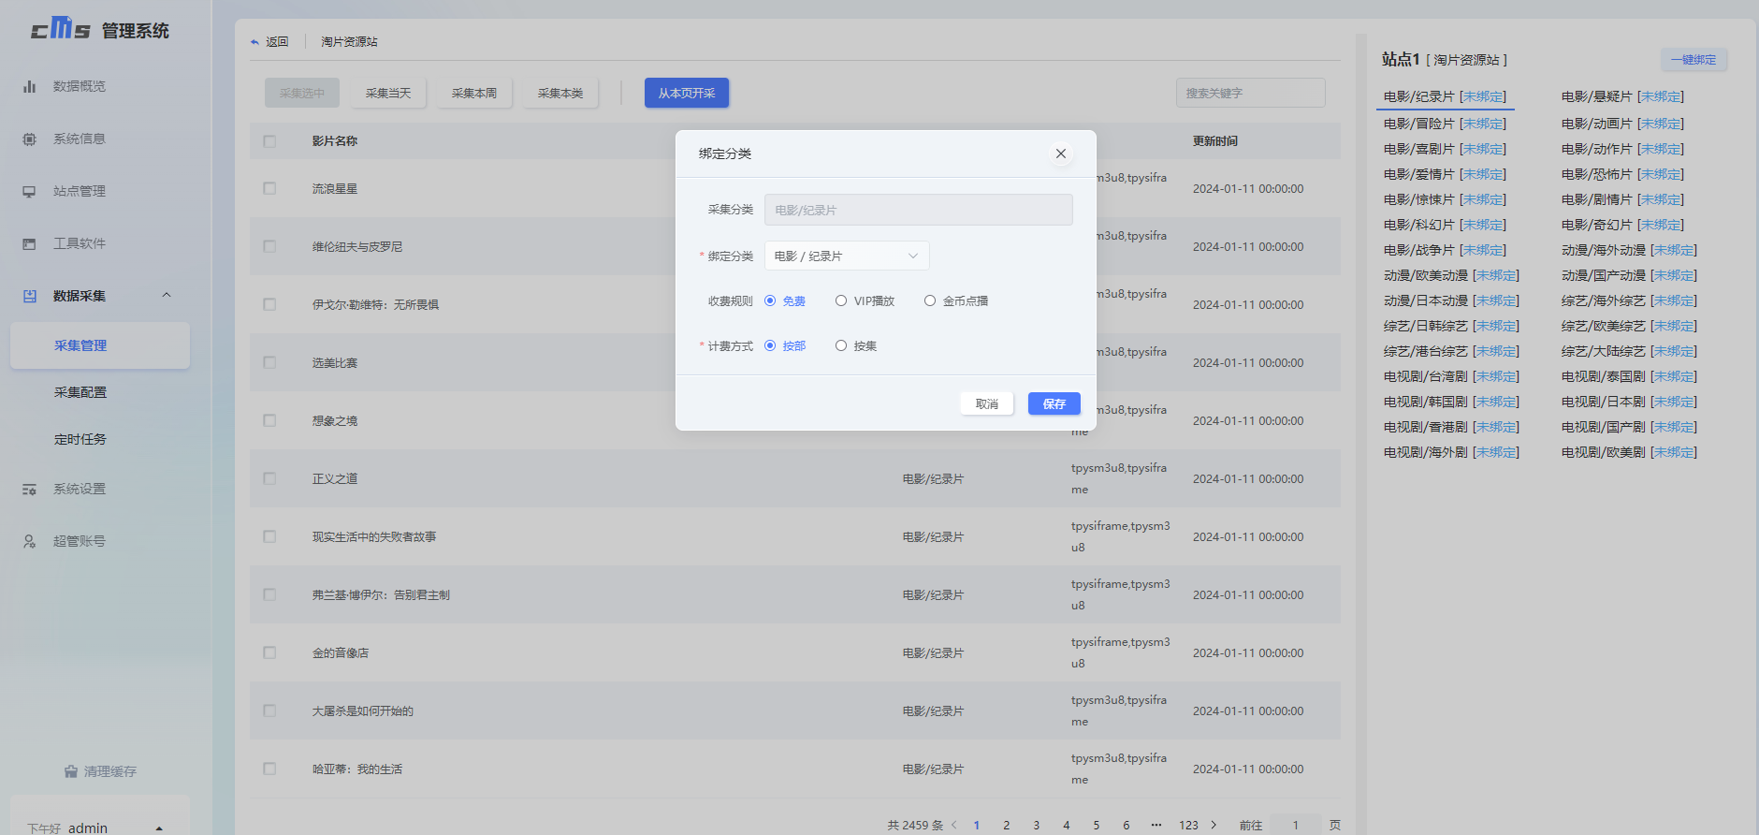
Task: Click the 返回 back arrow icon
Action: point(254,42)
